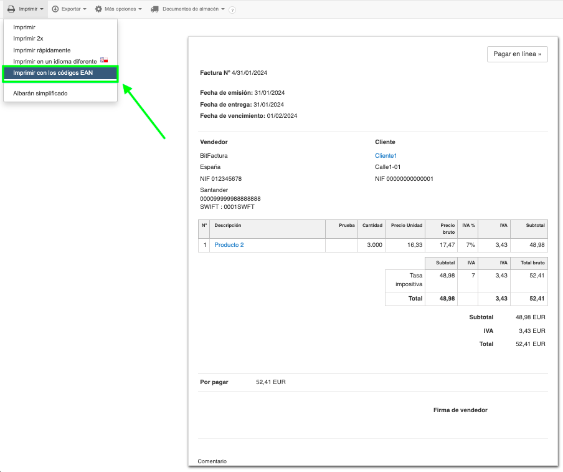Open the Producto 2 product link
Image resolution: width=563 pixels, height=472 pixels.
pos(229,245)
